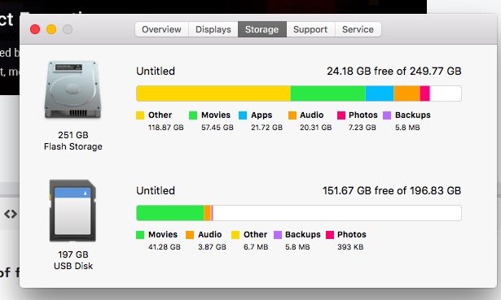
Task: Click orange Audio segment in USB disk bar
Action: point(208,213)
